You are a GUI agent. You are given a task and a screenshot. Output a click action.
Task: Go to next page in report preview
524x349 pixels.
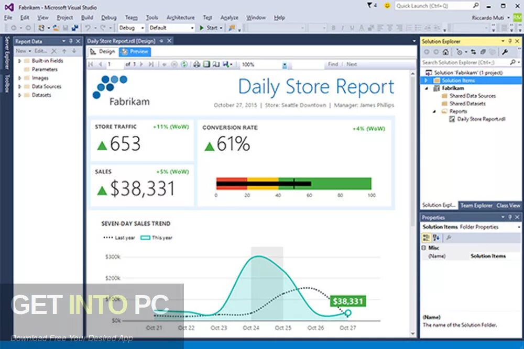click(x=141, y=64)
